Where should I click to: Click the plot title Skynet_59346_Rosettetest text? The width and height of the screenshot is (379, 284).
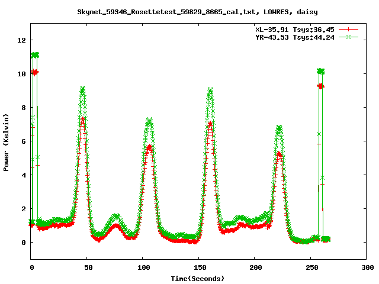[197, 12]
